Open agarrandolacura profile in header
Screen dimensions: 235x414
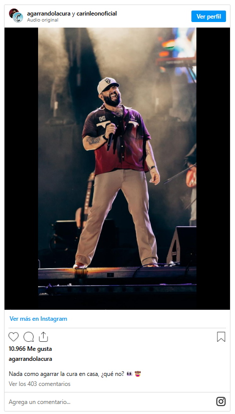49,14
